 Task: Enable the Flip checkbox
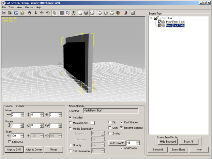tap(110, 122)
